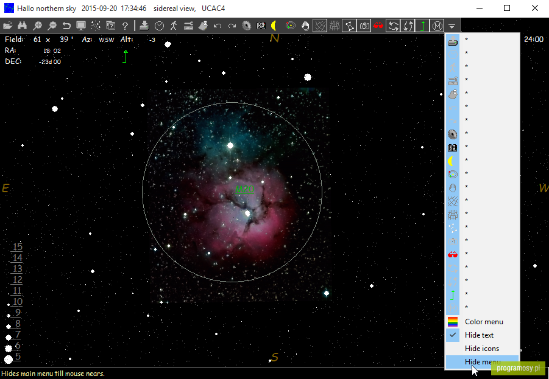Click magnitude 10 on the magnitude scale
The image size is (549, 379).
click(x=17, y=301)
